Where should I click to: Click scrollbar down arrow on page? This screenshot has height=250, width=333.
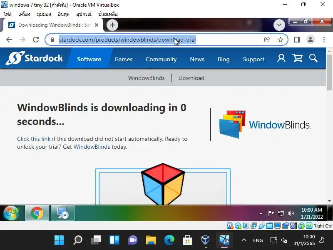(x=329, y=201)
